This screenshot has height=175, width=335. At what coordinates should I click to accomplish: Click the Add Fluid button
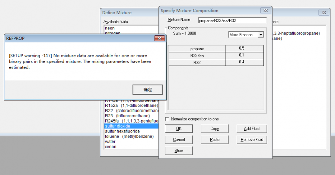coord(252,128)
